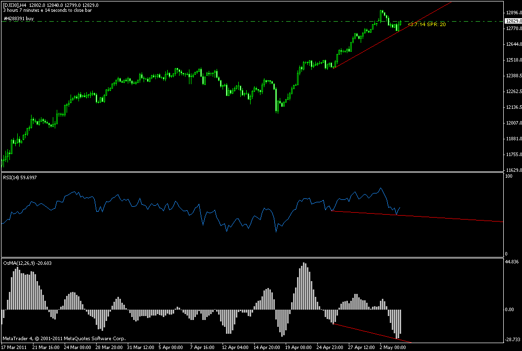The image size is (522, 351).
Task: Click the 12007.0 price axis label
Action: point(513,123)
